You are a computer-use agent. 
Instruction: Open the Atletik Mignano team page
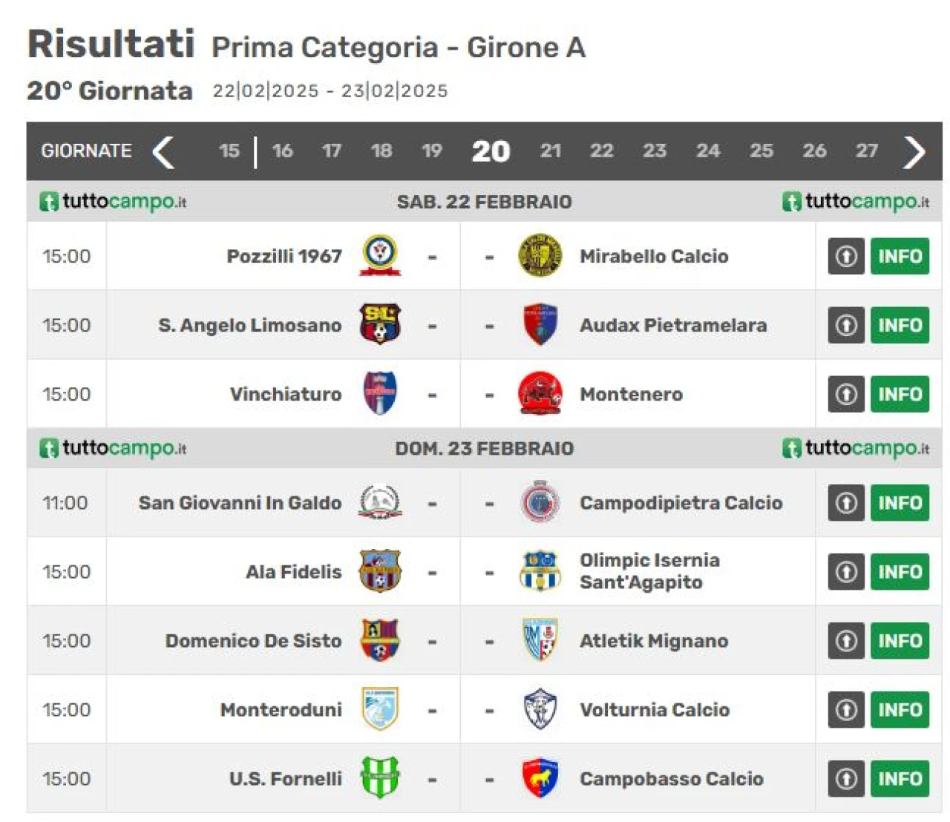(654, 640)
